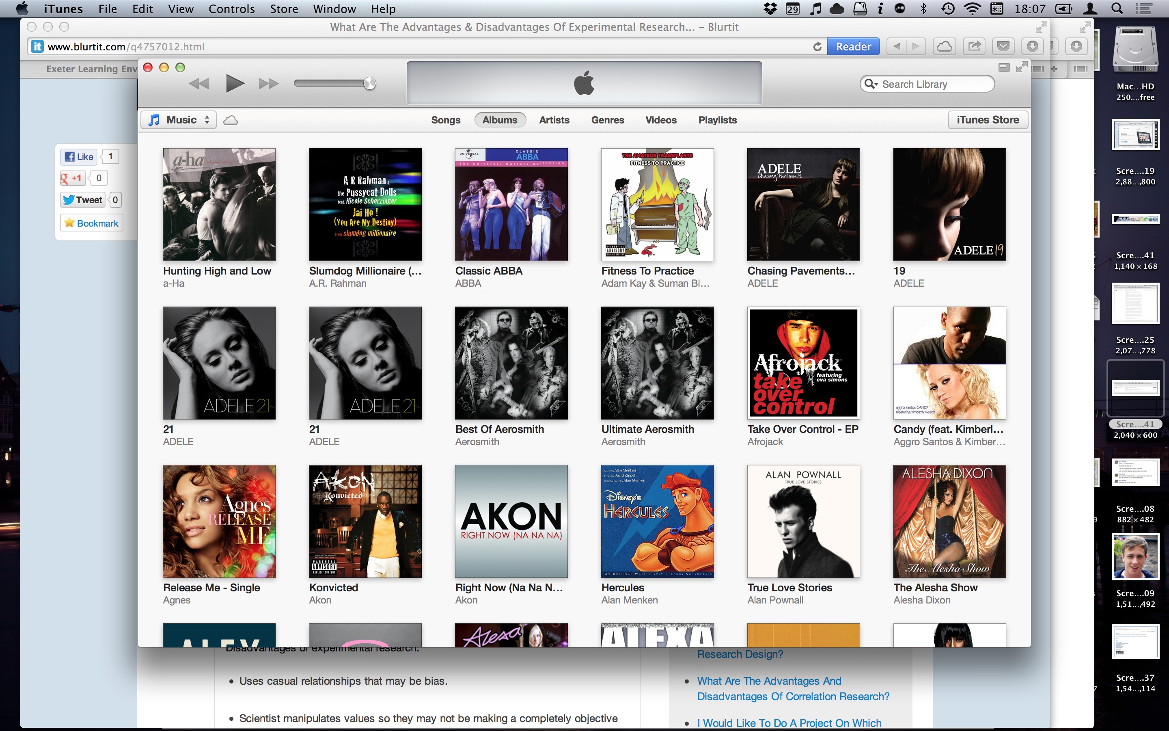This screenshot has height=731, width=1169.
Task: Go forward in Safari history
Action: tap(916, 46)
